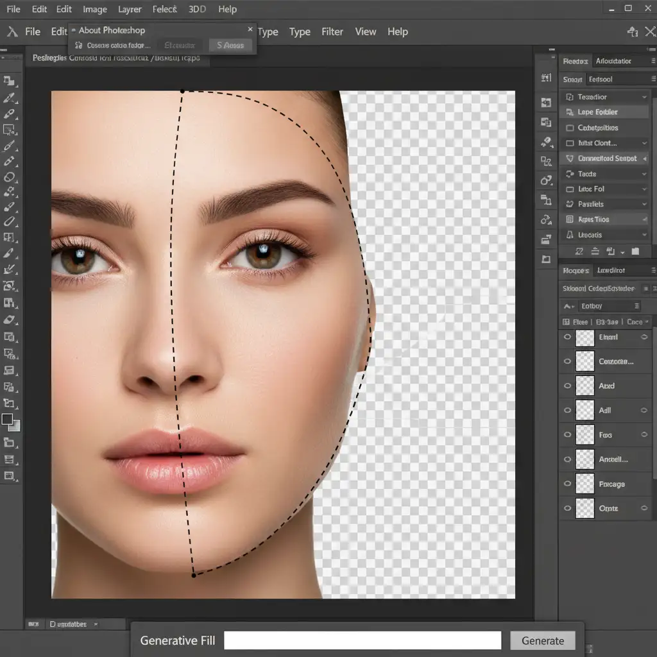Open the Eotboy dropdown in layers panel

coord(608,306)
